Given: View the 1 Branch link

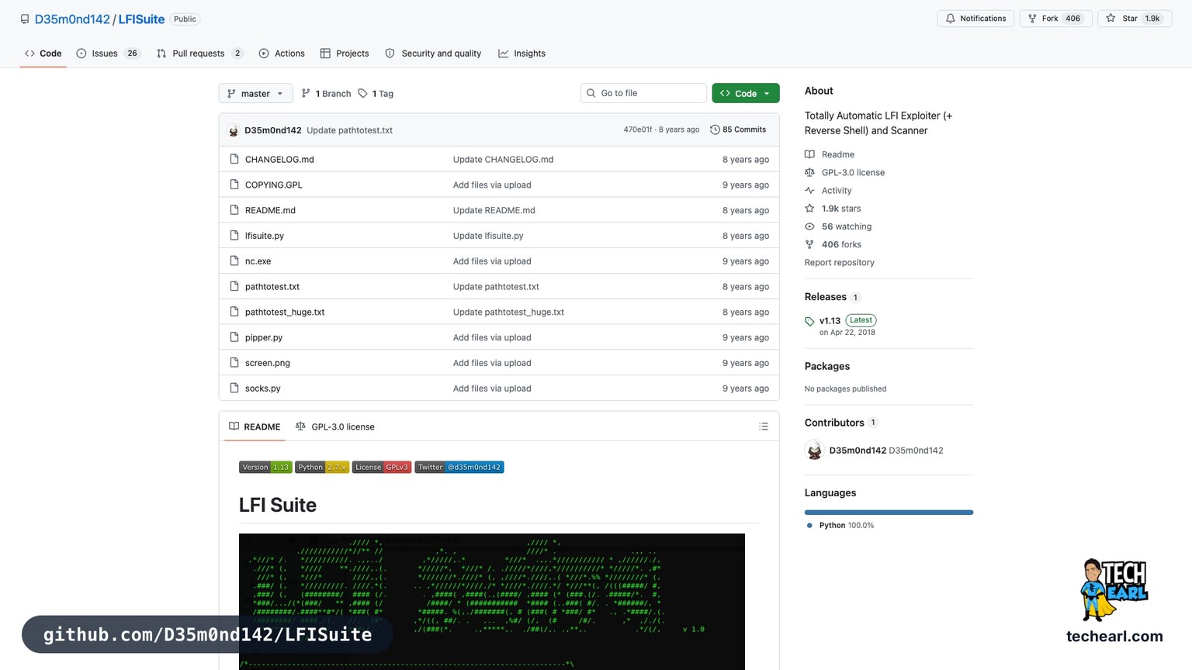Looking at the screenshot, I should [x=326, y=93].
